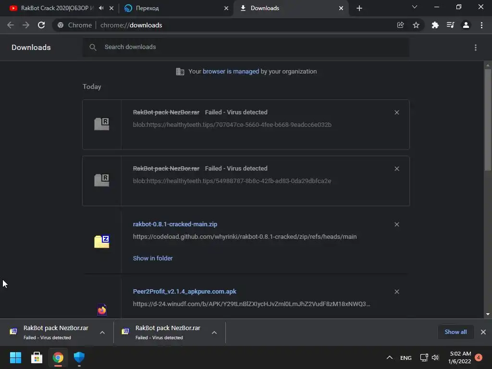Remove second RakBot pack NezBor.rar entry from list

[396, 169]
